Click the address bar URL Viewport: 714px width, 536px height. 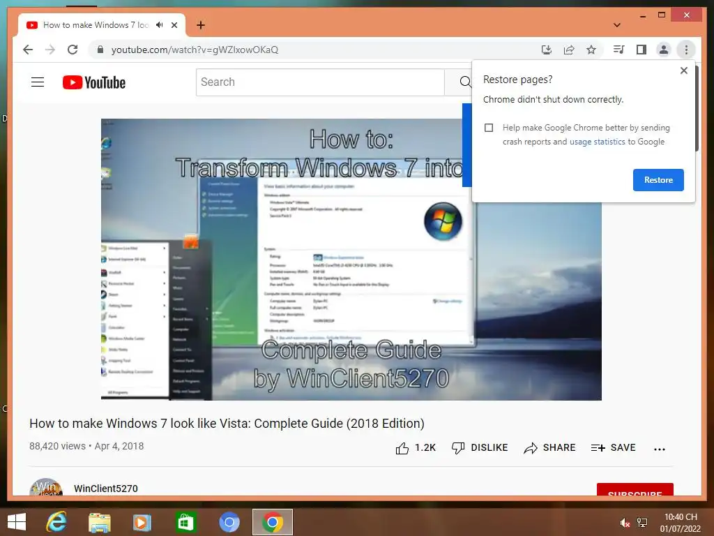point(195,50)
